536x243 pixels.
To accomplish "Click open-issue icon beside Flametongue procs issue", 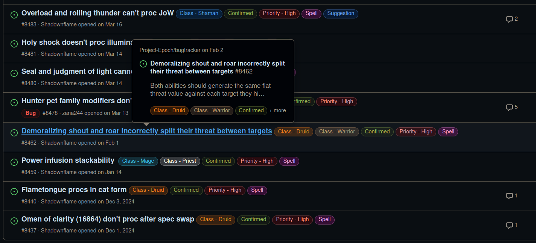I will (14, 191).
